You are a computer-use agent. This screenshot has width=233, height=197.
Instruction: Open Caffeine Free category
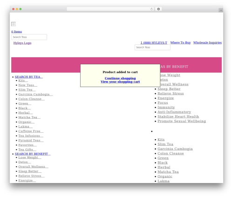coord(31,131)
